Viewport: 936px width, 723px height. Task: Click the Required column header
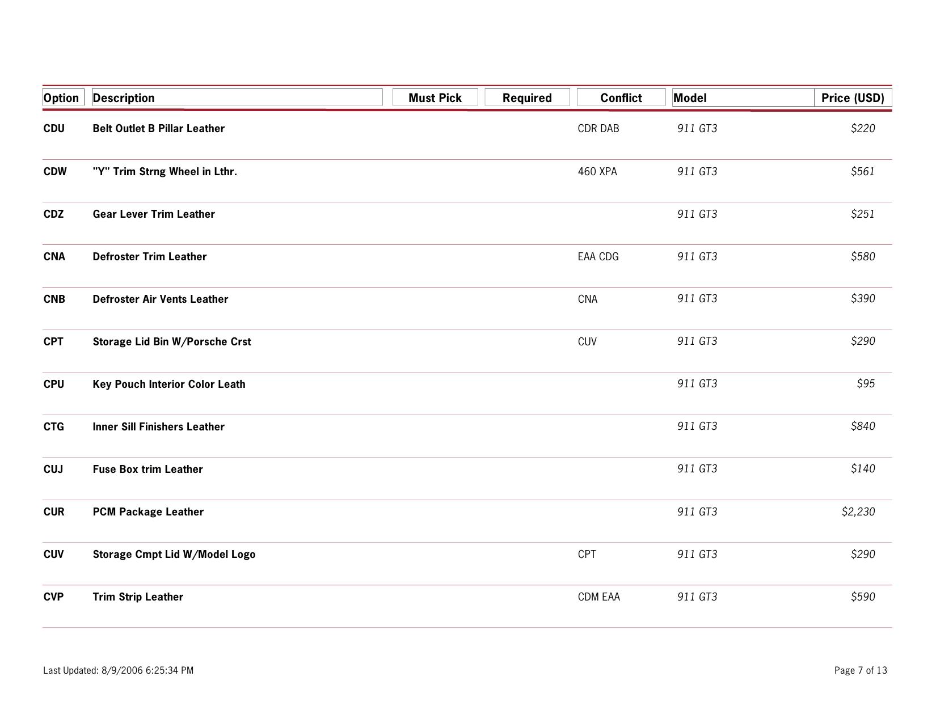(526, 98)
